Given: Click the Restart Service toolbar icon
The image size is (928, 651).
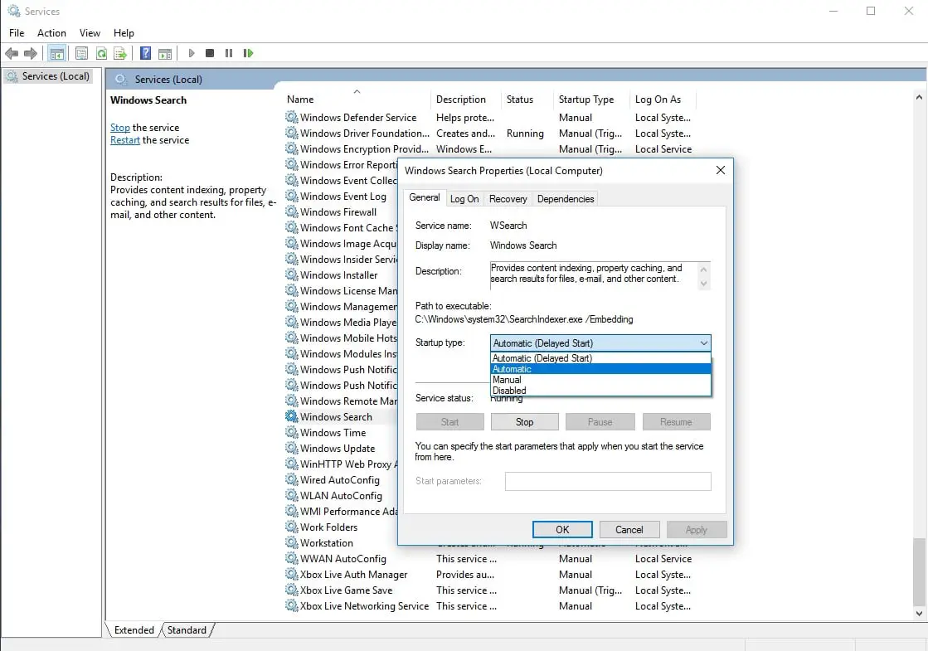Looking at the screenshot, I should point(248,53).
